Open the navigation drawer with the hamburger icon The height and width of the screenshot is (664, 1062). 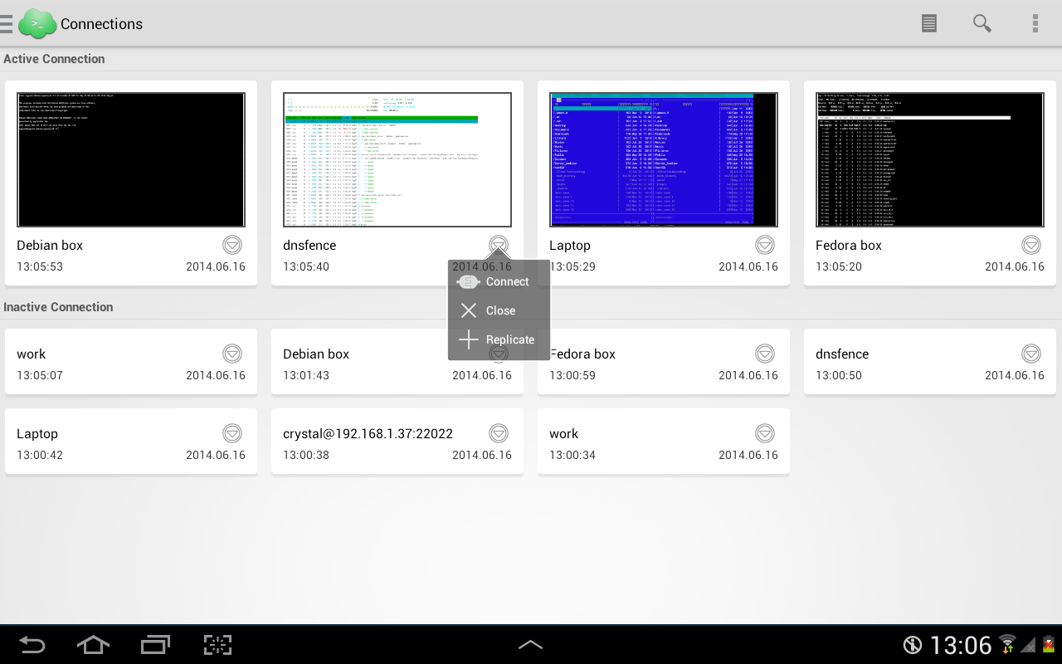tap(7, 22)
